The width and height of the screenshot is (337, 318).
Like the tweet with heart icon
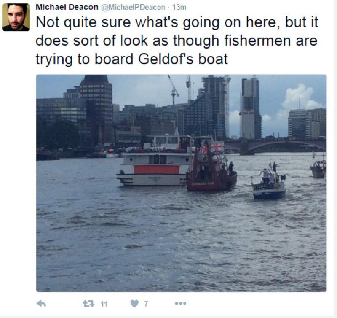click(x=134, y=304)
